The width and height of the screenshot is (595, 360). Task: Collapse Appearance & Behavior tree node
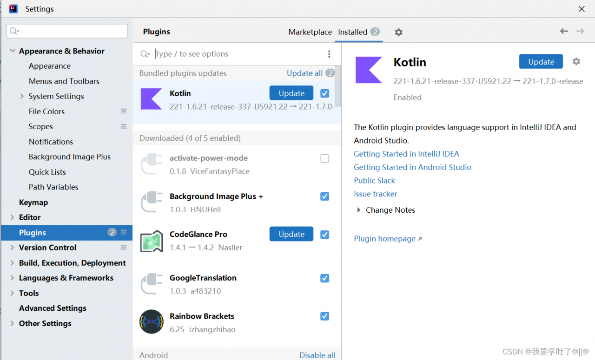click(12, 51)
